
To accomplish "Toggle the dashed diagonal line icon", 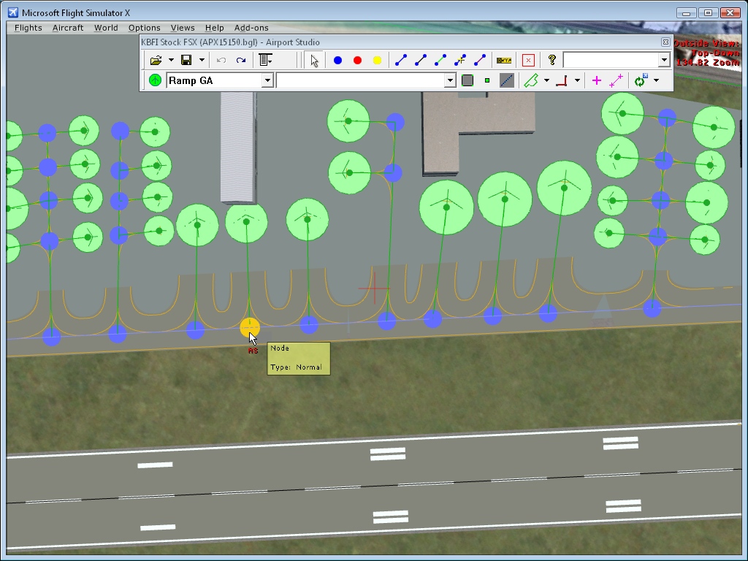I will (x=507, y=80).
